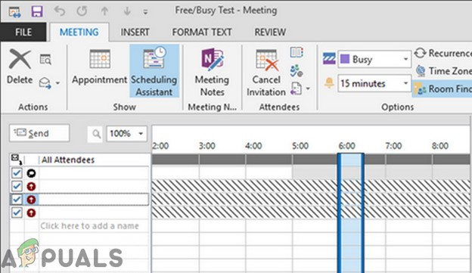The height and width of the screenshot is (273, 472).
Task: Click the 'Click here to add a name' field
Action: coord(89,226)
